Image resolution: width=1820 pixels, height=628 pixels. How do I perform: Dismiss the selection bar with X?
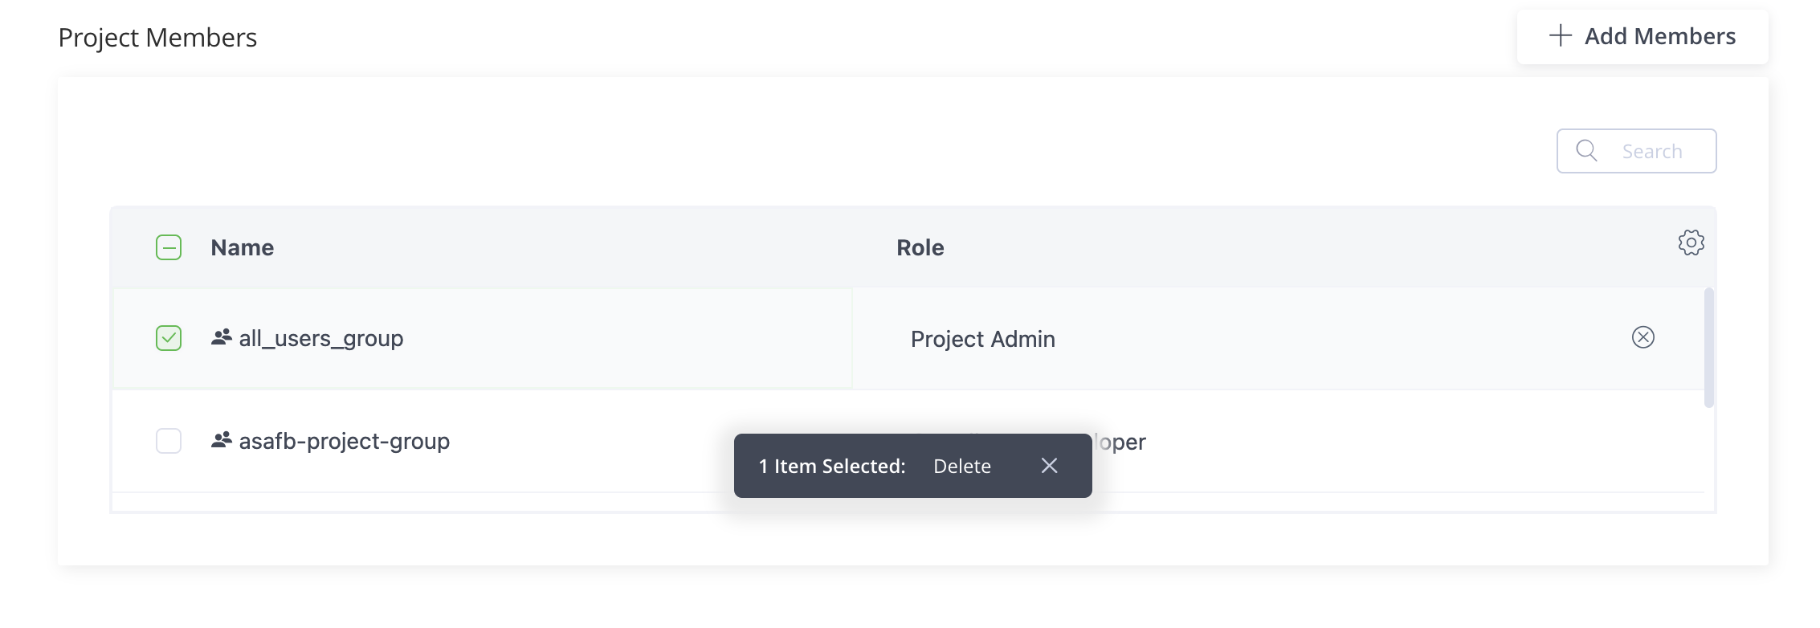click(x=1049, y=466)
